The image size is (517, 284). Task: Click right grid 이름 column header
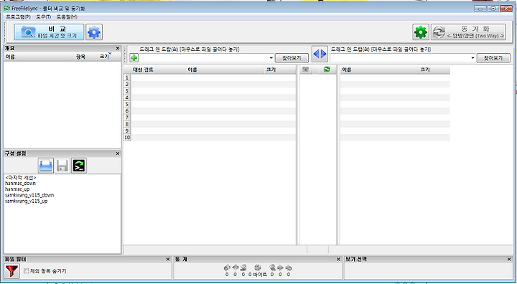(379, 70)
